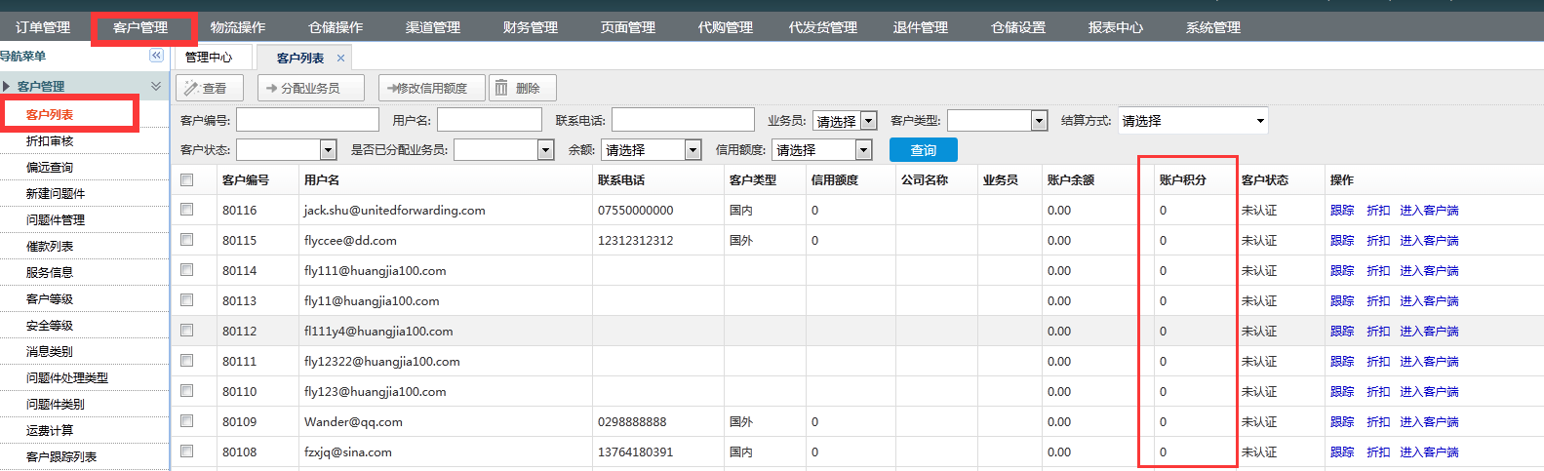Viewport: 1544px width, 471px height.
Task: Close the 客户列表 tab with the x icon
Action: click(340, 59)
